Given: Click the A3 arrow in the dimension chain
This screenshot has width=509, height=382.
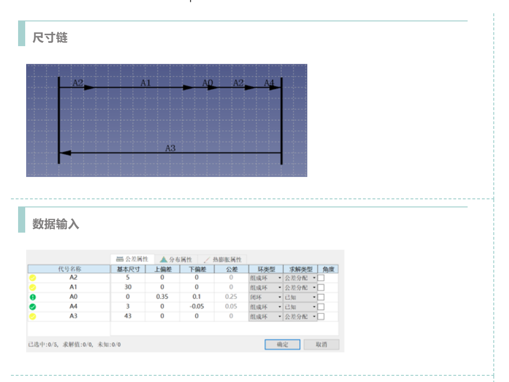Looking at the screenshot, I should (170, 153).
